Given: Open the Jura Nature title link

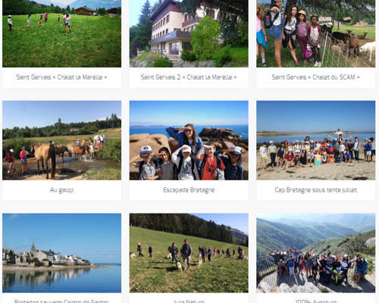Looking at the screenshot, I should pyautogui.click(x=189, y=301).
